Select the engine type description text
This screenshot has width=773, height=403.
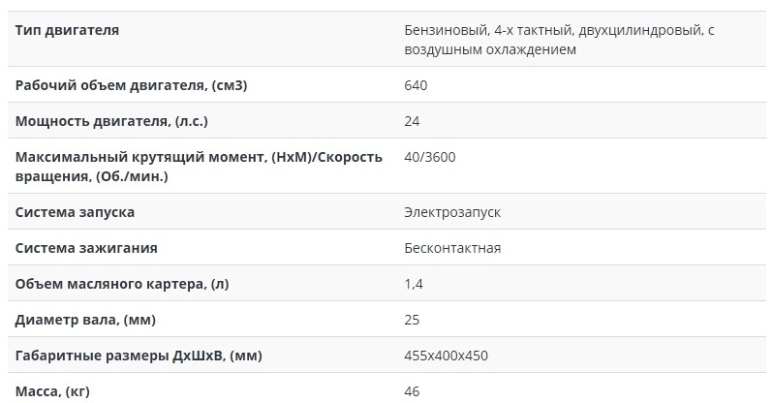559,40
